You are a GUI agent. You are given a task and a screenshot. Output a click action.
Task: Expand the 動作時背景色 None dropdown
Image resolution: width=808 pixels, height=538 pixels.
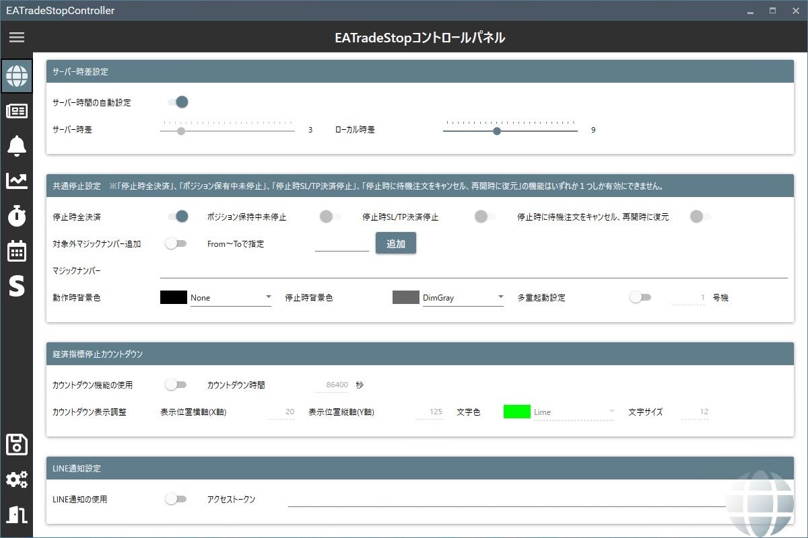[x=230, y=297]
